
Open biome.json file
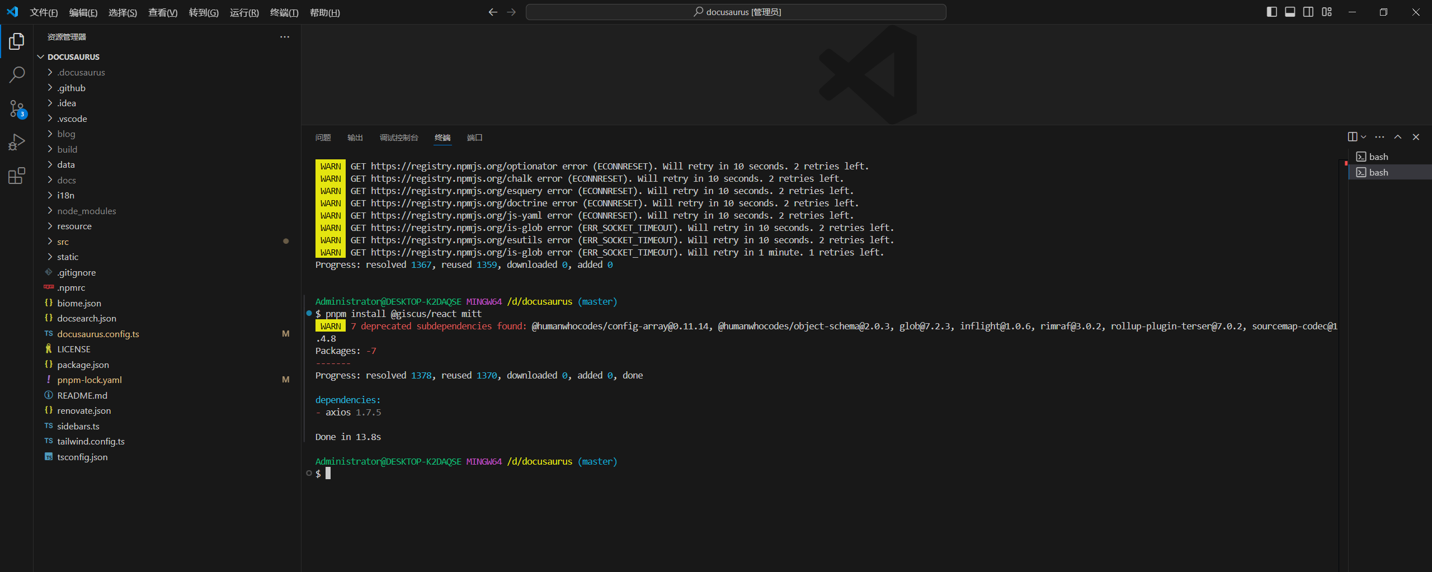(167, 303)
